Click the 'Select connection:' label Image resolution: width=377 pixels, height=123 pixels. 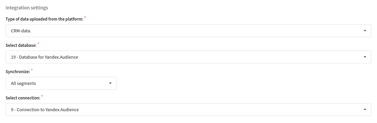click(23, 98)
